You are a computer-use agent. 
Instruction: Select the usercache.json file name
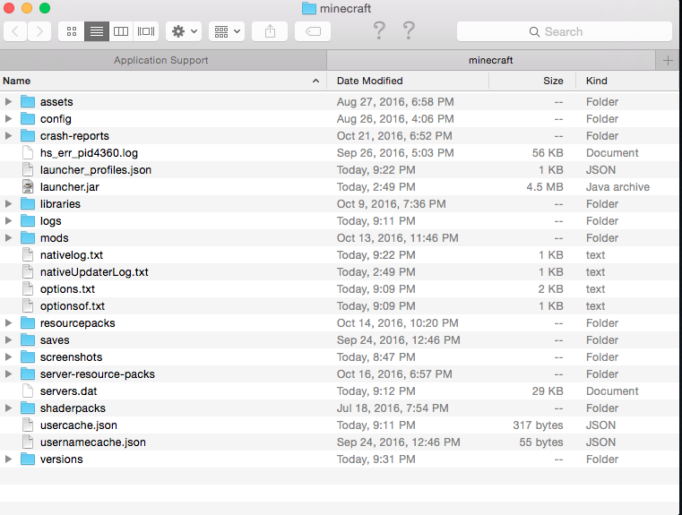(79, 425)
